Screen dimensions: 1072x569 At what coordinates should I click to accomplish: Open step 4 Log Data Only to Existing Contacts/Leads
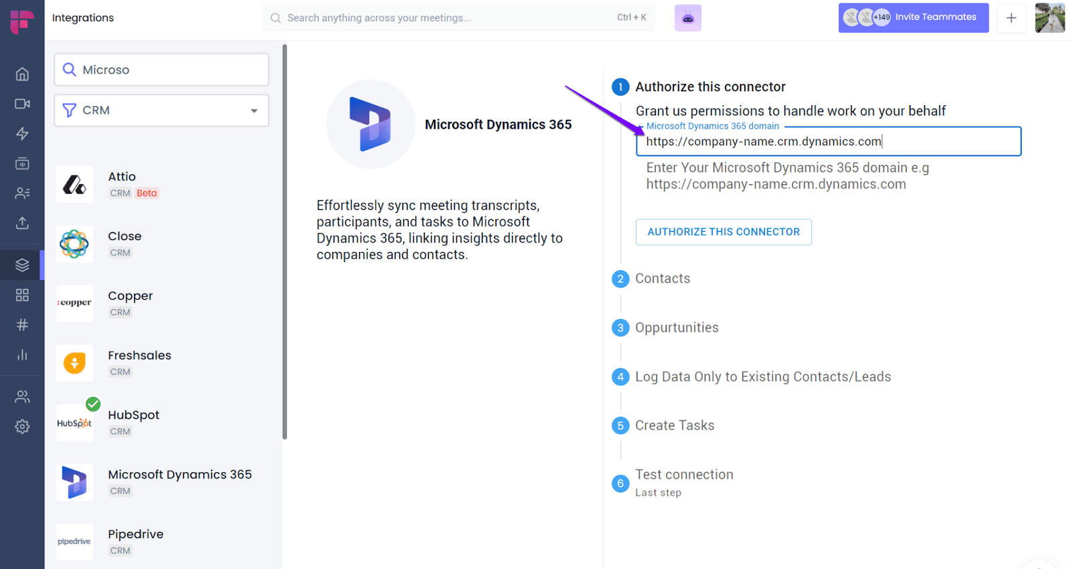click(763, 377)
